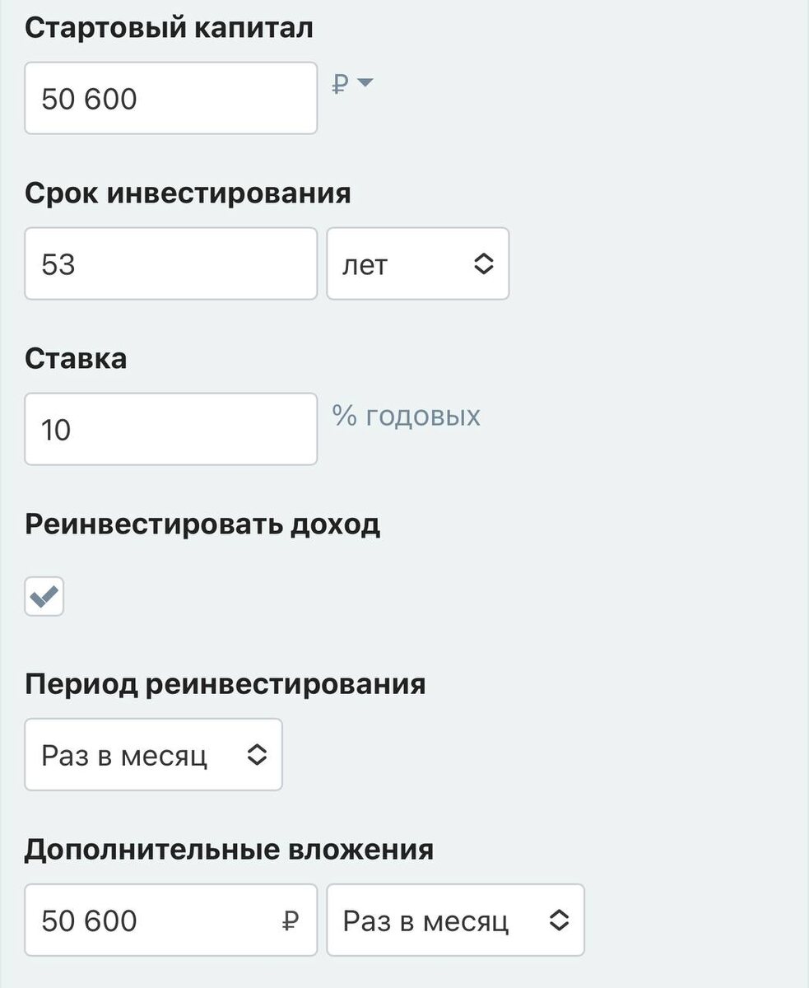Click the Срок инвестирования heading

188,193
